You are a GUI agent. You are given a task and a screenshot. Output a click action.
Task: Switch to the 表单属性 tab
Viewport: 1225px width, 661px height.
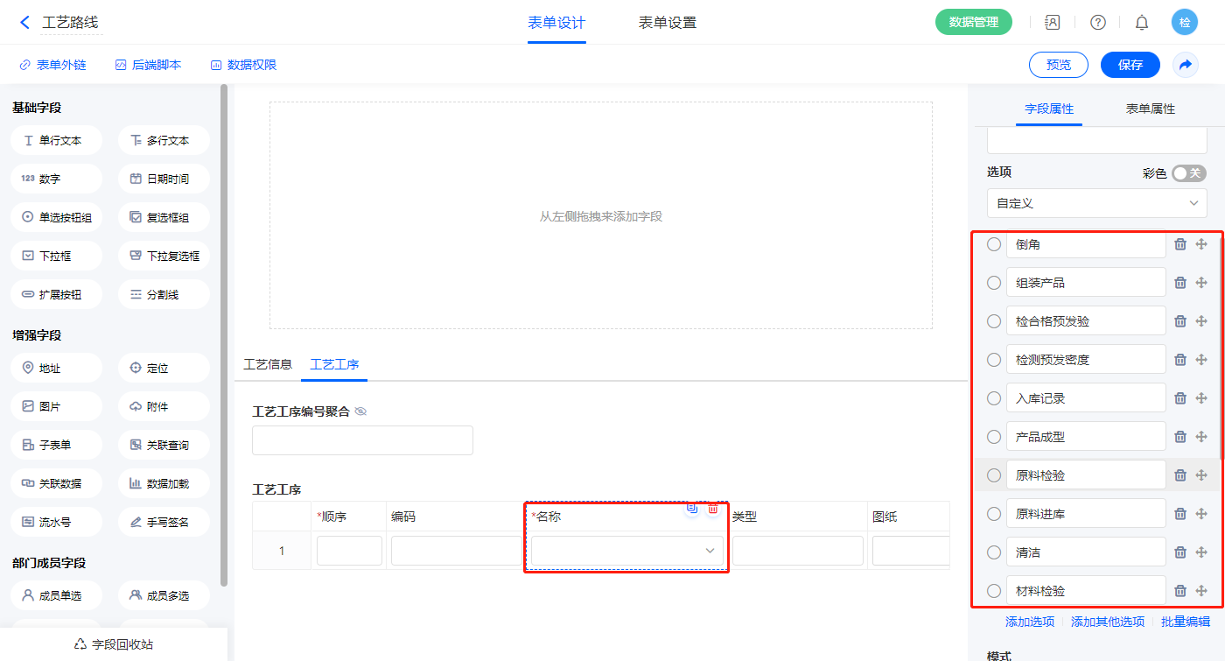tap(1150, 109)
